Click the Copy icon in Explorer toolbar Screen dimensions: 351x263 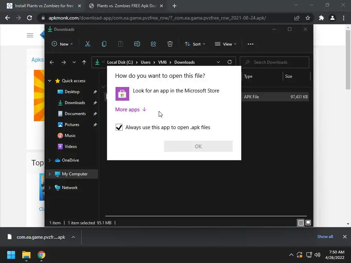pyautogui.click(x=104, y=44)
